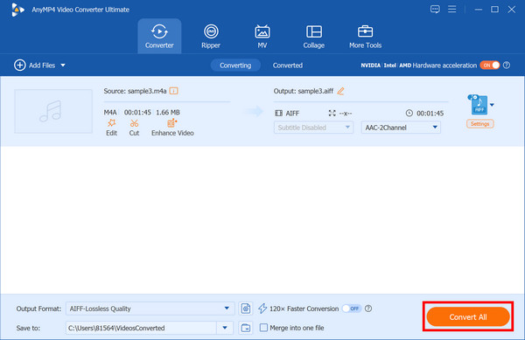This screenshot has width=525, height=340.
Task: Expand Save to folder dropdown arrow
Action: point(225,328)
